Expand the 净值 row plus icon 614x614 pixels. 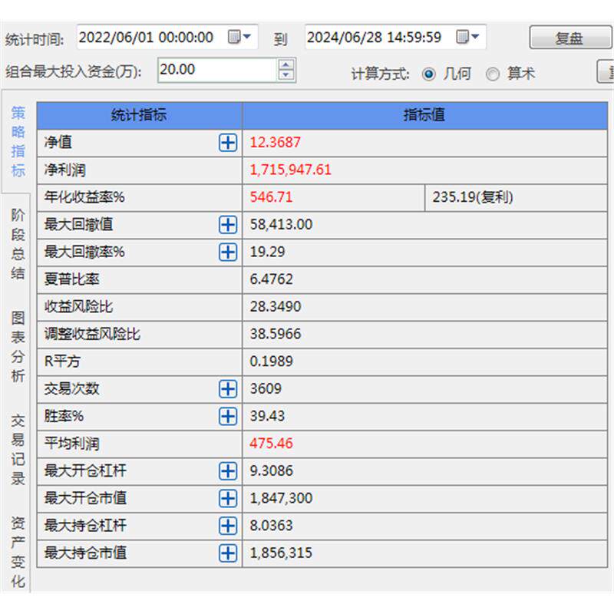[227, 143]
